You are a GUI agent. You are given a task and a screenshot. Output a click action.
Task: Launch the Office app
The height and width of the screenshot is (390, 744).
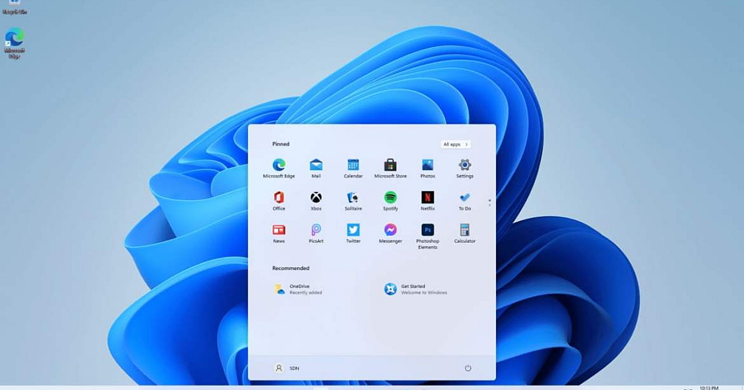[x=279, y=201]
